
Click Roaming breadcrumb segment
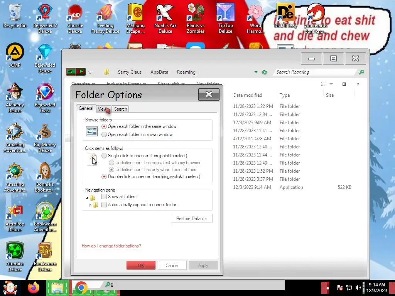tap(186, 72)
